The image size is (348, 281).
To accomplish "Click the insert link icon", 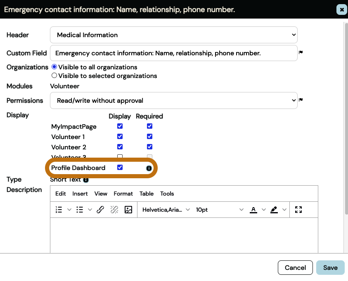I will click(x=100, y=210).
